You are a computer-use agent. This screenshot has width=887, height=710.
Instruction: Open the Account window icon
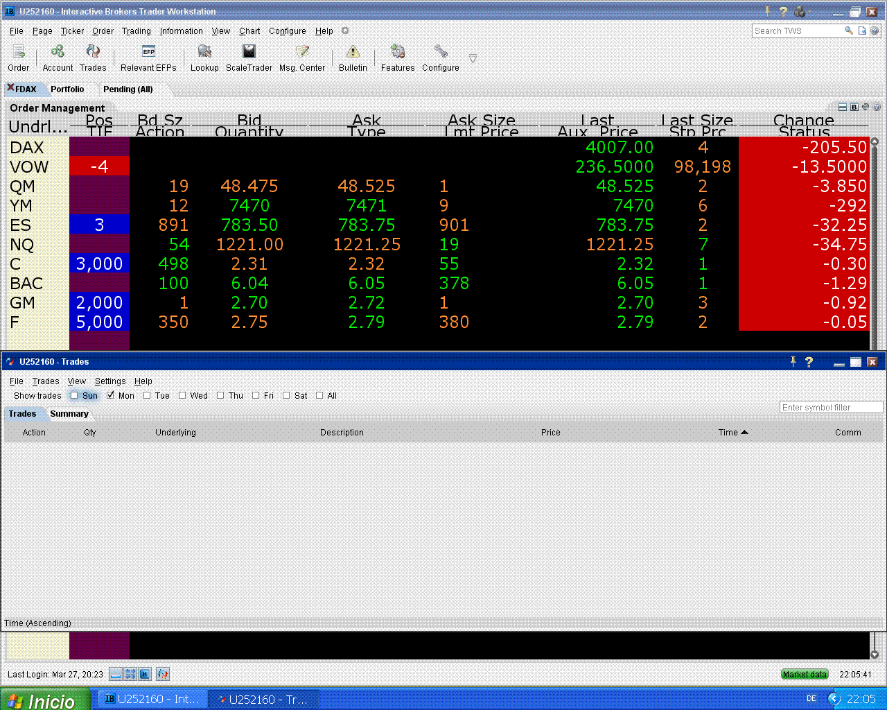tap(58, 51)
